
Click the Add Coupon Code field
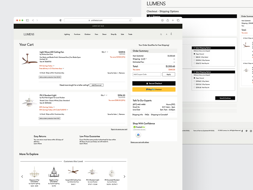pyautogui.click(x=147, y=74)
